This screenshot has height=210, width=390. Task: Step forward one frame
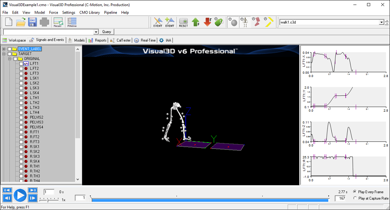coord(33,198)
